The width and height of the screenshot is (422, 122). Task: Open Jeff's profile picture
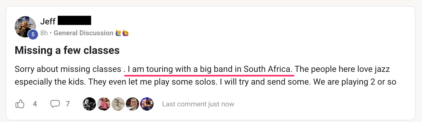(25, 27)
